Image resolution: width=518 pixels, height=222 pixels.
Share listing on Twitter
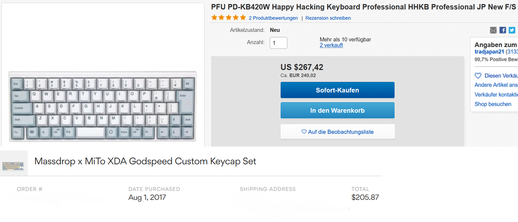click(512, 30)
